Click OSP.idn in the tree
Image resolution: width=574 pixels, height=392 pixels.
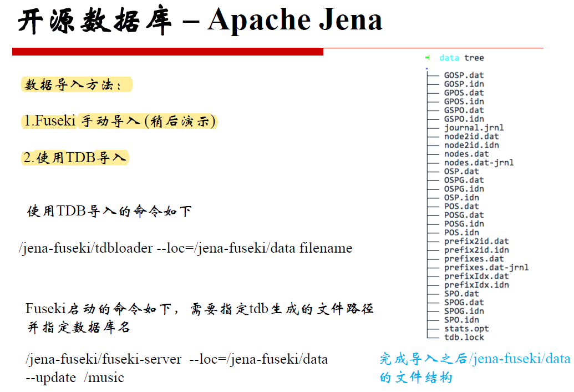point(461,198)
